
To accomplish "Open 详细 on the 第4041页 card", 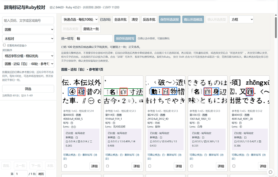I will coord(263,166).
